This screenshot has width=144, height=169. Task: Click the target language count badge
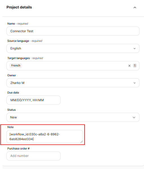click(x=135, y=66)
